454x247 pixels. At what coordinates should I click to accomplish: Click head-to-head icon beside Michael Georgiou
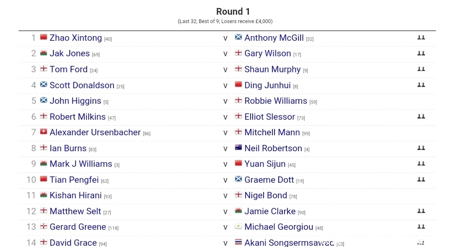[x=421, y=227]
